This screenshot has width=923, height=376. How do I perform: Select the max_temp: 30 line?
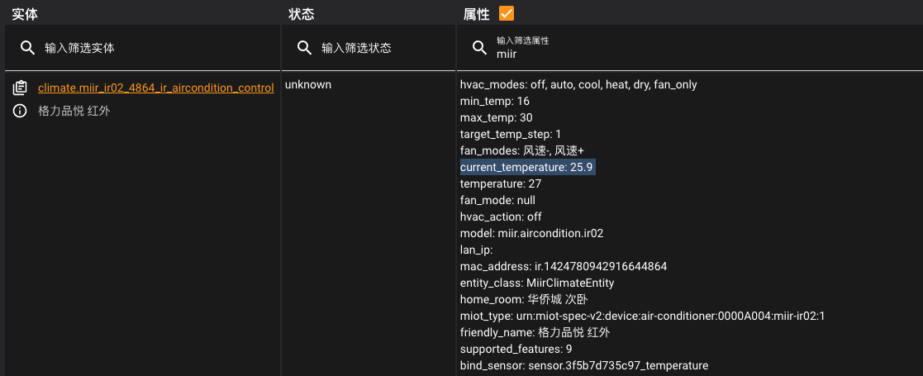click(497, 117)
